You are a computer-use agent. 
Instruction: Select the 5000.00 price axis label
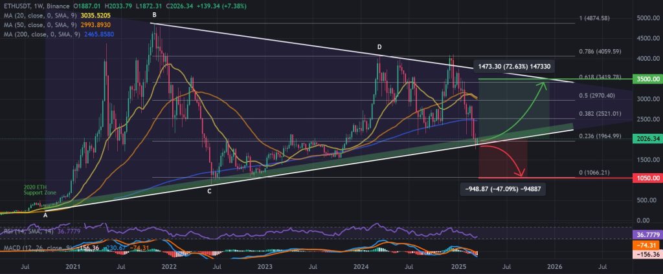(647, 18)
